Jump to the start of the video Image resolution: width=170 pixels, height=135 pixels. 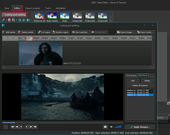(13, 127)
